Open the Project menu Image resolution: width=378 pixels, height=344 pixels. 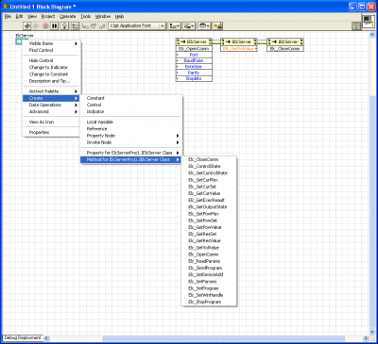pos(48,16)
